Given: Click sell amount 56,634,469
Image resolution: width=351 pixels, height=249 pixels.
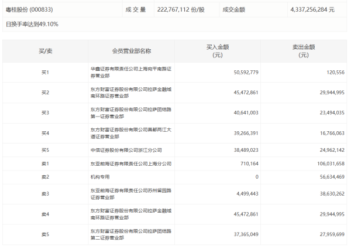Looking at the screenshot, I should (x=332, y=177).
